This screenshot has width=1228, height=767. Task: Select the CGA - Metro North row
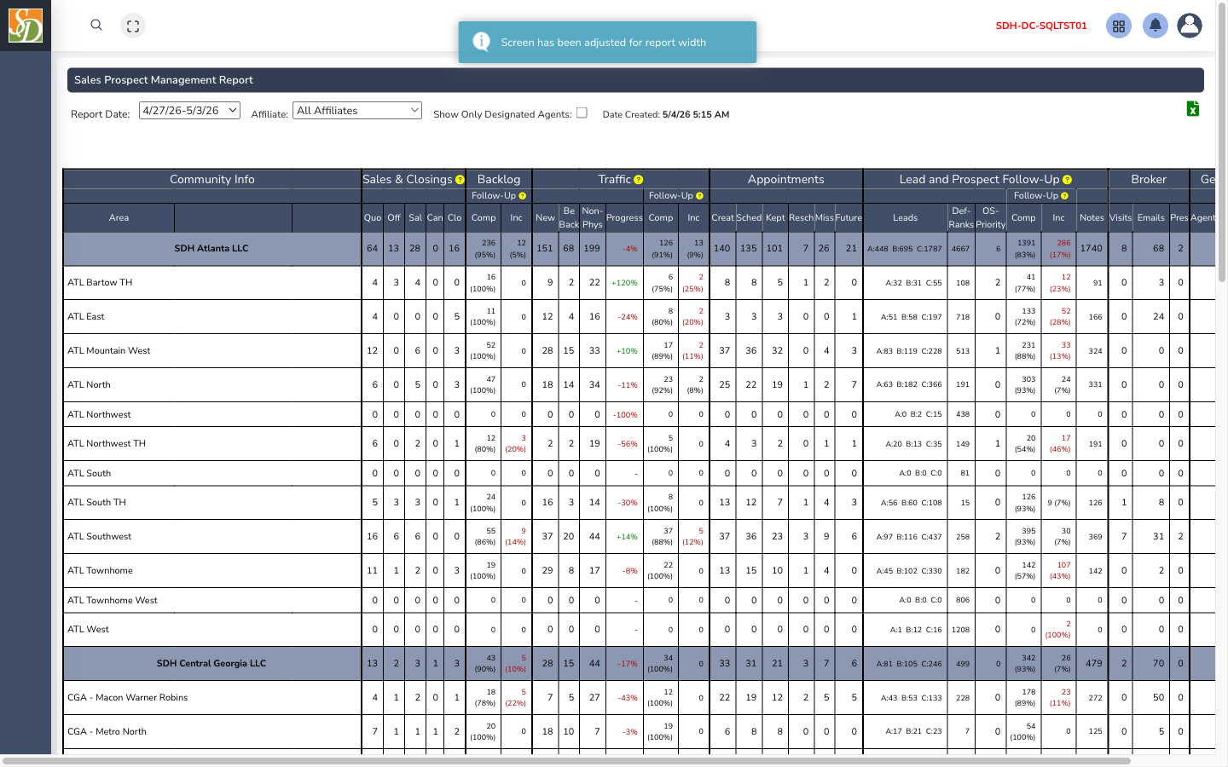coord(639,732)
